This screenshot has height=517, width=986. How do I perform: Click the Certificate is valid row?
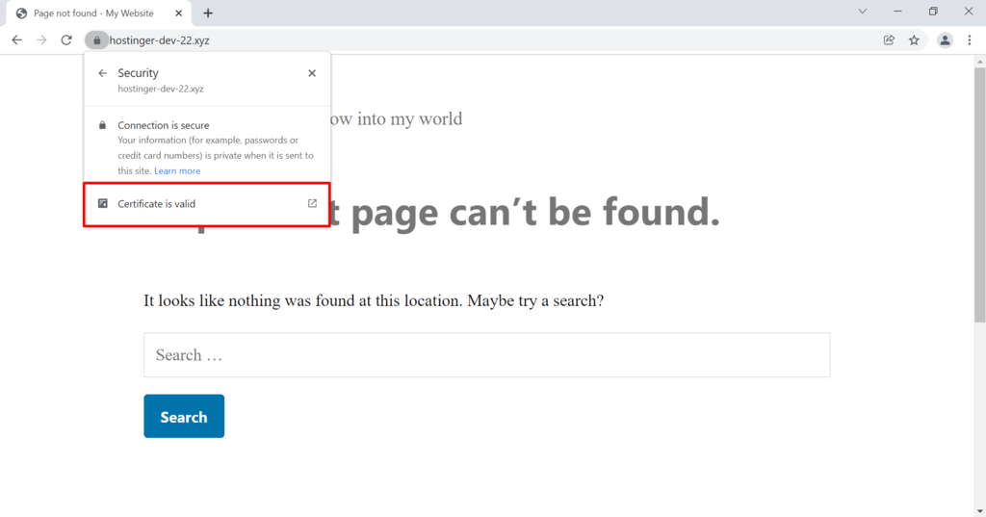point(207,204)
